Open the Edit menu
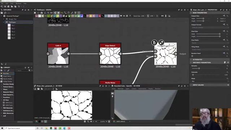Screen dimensions: 231x130 (7, 3)
